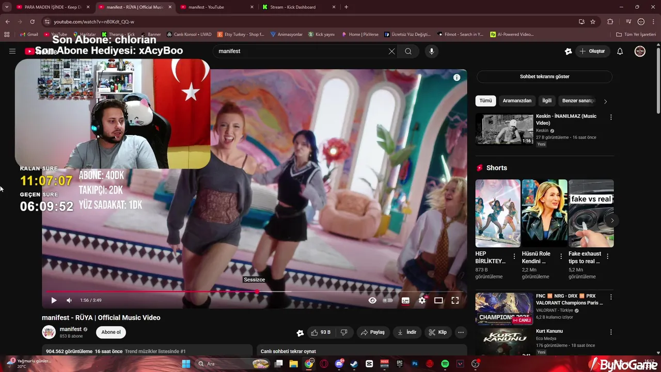
Task: Open YouTube hamburger guide menu
Action: [x=12, y=51]
